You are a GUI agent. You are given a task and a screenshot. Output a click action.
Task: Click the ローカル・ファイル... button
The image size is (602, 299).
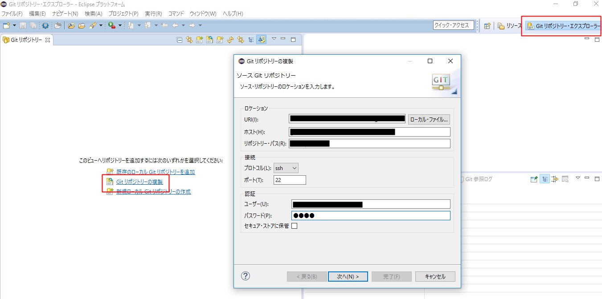click(429, 119)
